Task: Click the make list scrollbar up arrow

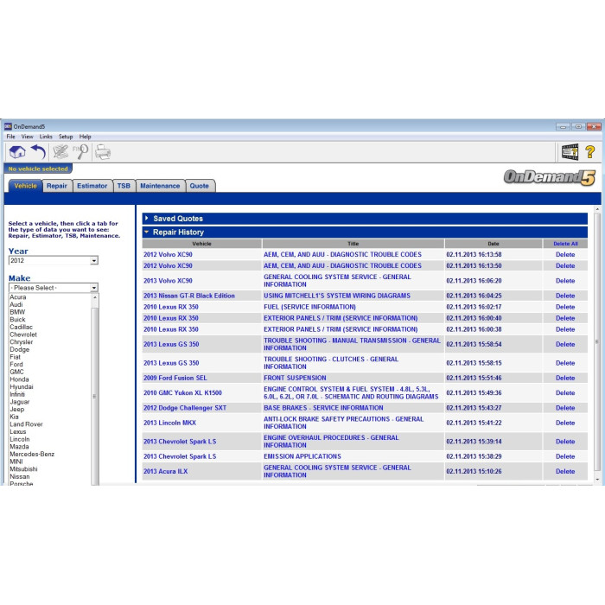Action: tap(95, 297)
